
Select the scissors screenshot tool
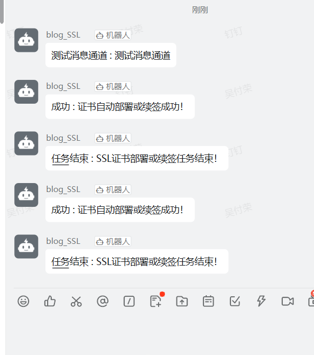(x=76, y=302)
